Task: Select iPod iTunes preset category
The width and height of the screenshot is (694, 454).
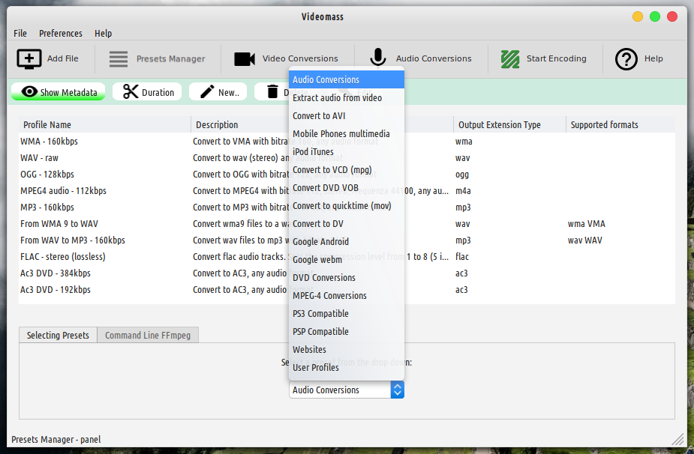Action: (x=347, y=151)
